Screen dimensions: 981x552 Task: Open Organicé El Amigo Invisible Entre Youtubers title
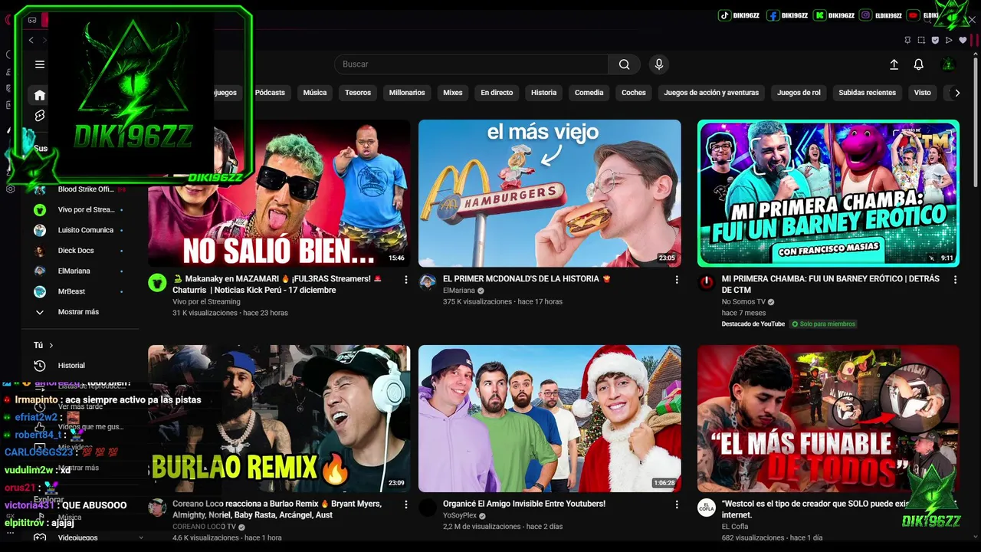(x=524, y=504)
